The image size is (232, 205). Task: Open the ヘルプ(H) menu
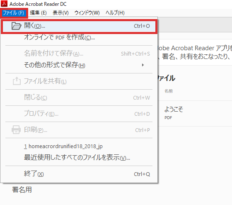[x=115, y=13]
